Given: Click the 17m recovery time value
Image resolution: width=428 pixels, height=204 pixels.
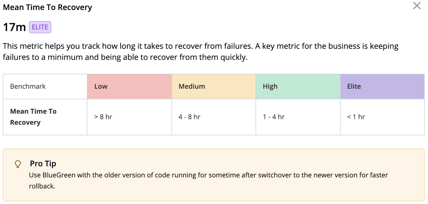Looking at the screenshot, I should coord(14,27).
